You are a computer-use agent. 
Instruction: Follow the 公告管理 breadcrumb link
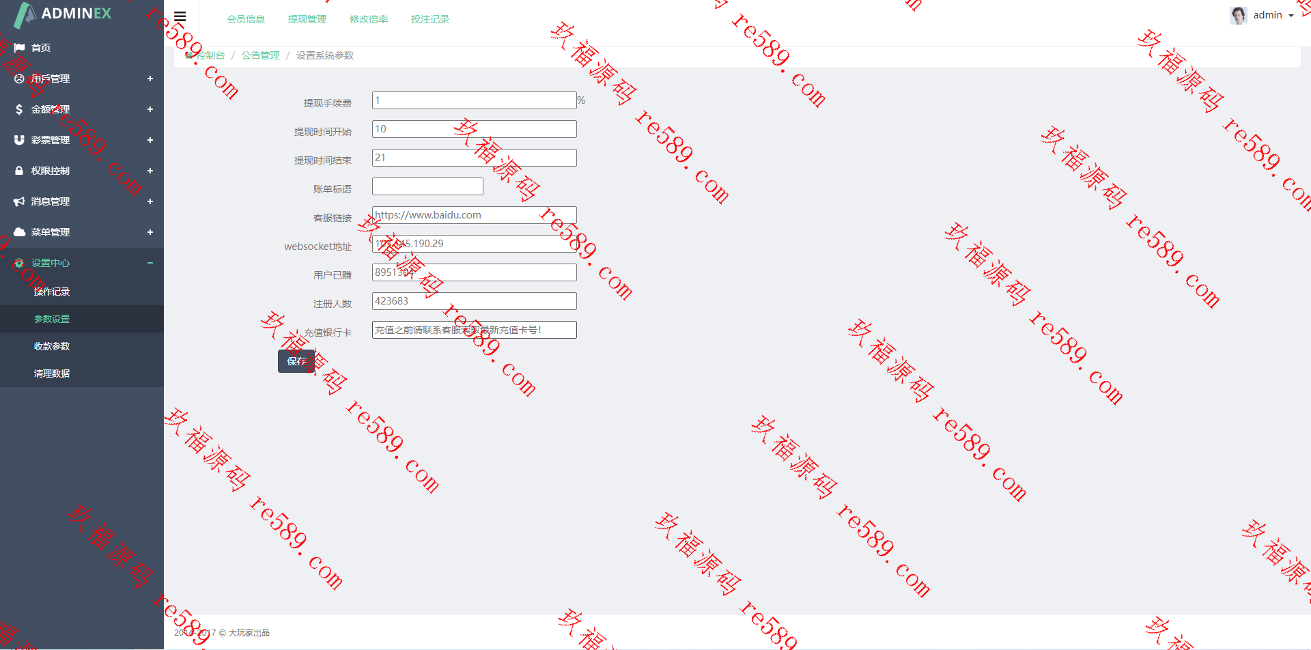tap(260, 55)
